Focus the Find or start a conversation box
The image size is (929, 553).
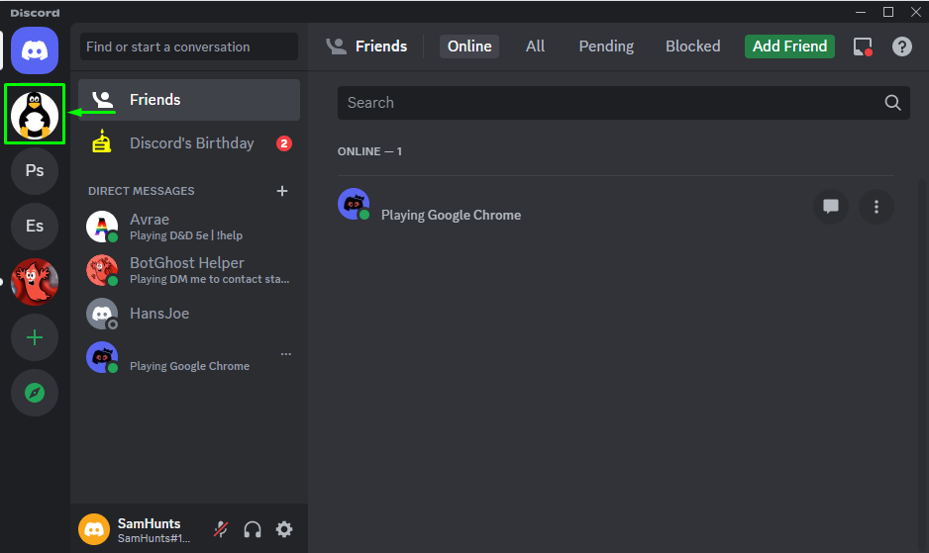pos(189,46)
